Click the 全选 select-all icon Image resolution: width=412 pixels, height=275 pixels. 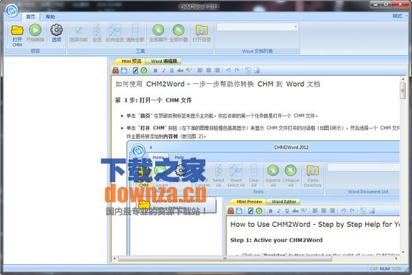tap(97, 30)
